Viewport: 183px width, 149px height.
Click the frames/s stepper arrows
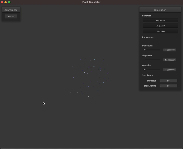(161, 81)
